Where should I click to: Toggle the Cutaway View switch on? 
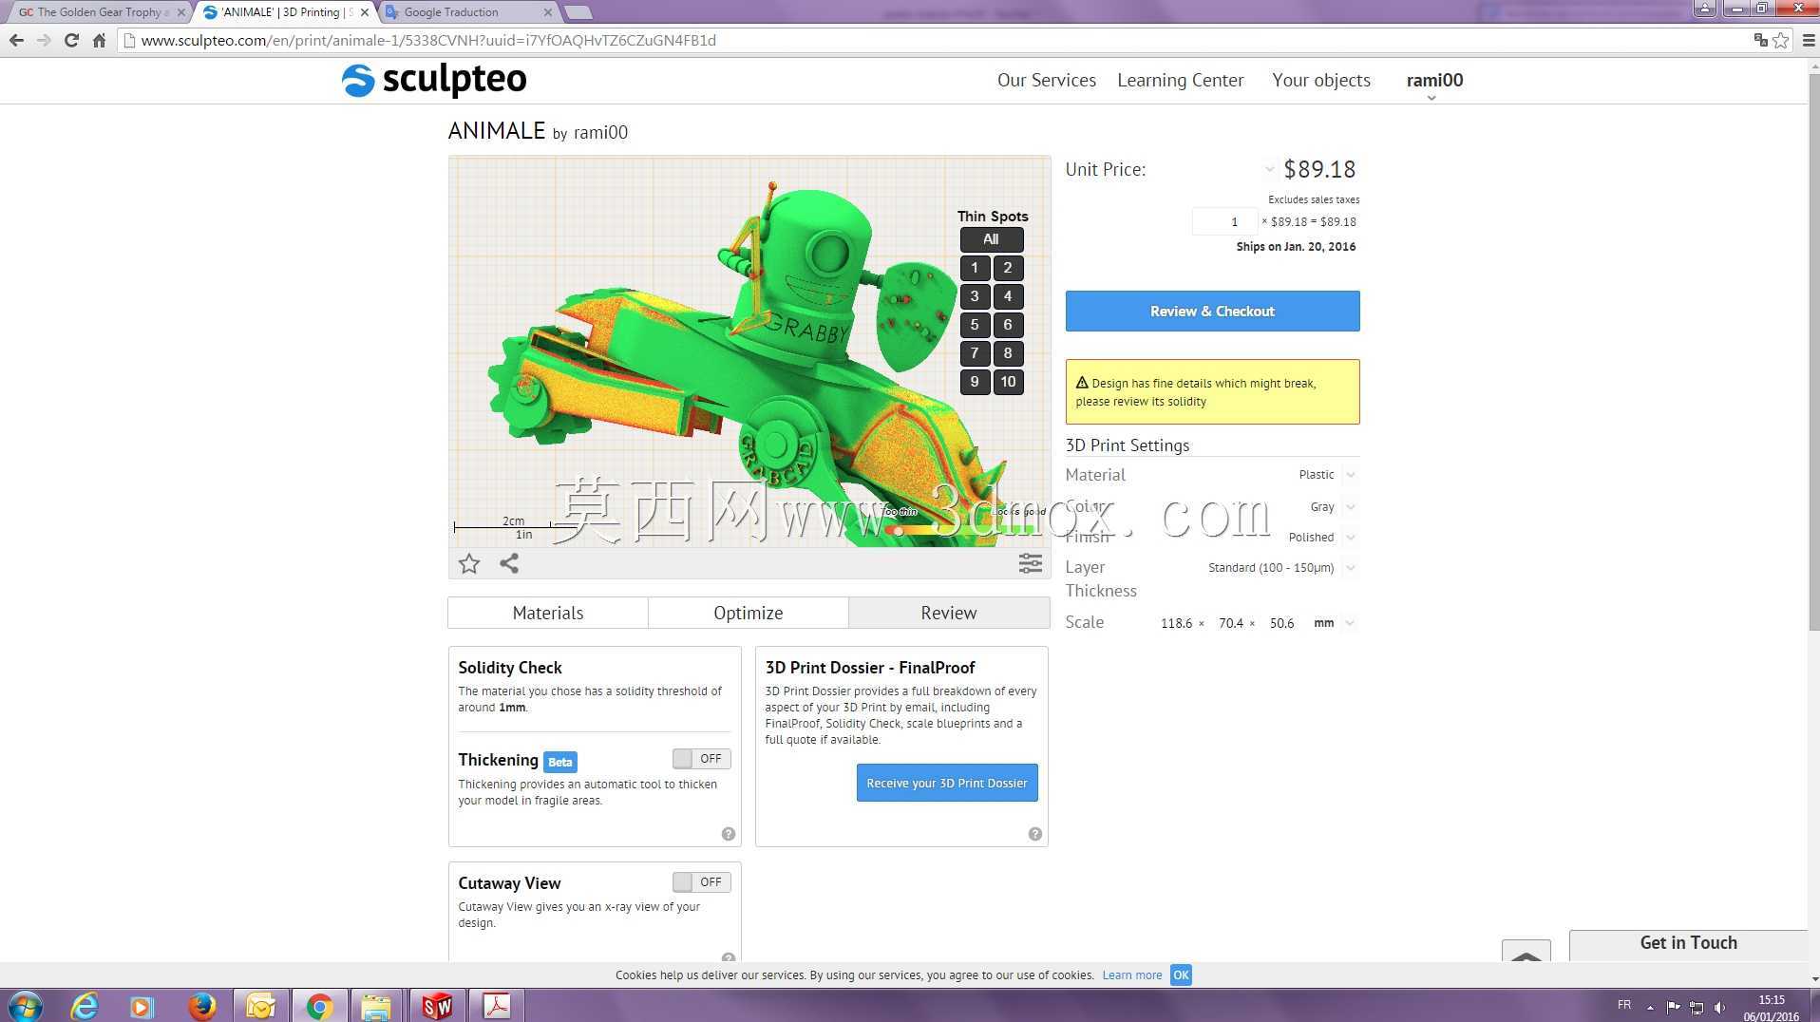point(701,882)
